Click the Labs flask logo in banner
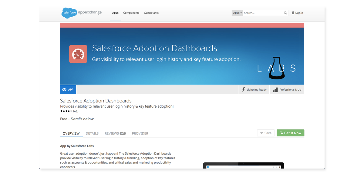The height and width of the screenshot is (194, 364). click(277, 68)
